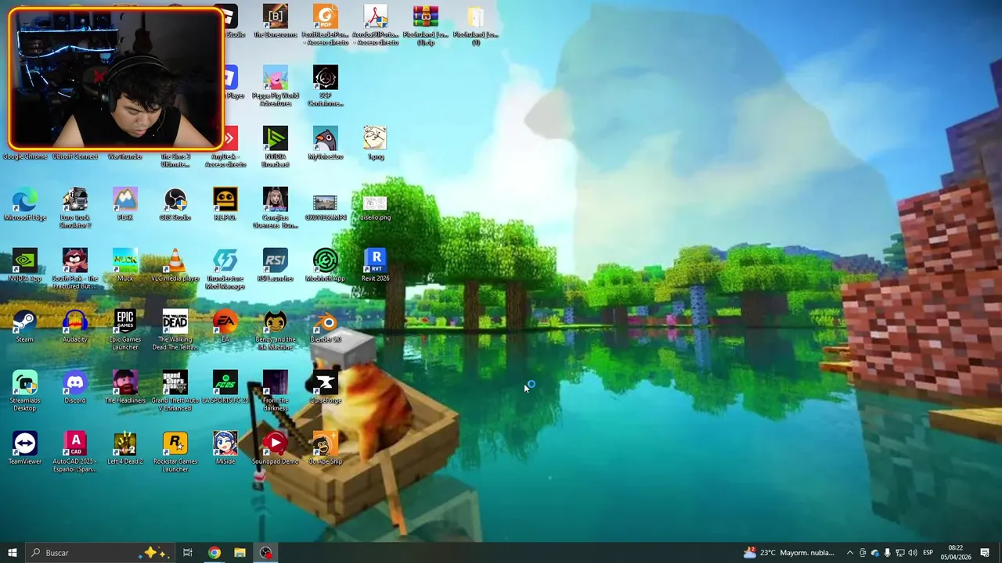Select the diseño.png image file

click(376, 207)
